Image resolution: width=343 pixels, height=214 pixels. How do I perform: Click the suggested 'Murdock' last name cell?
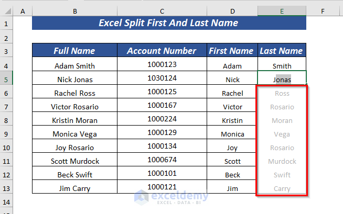[x=282, y=161]
